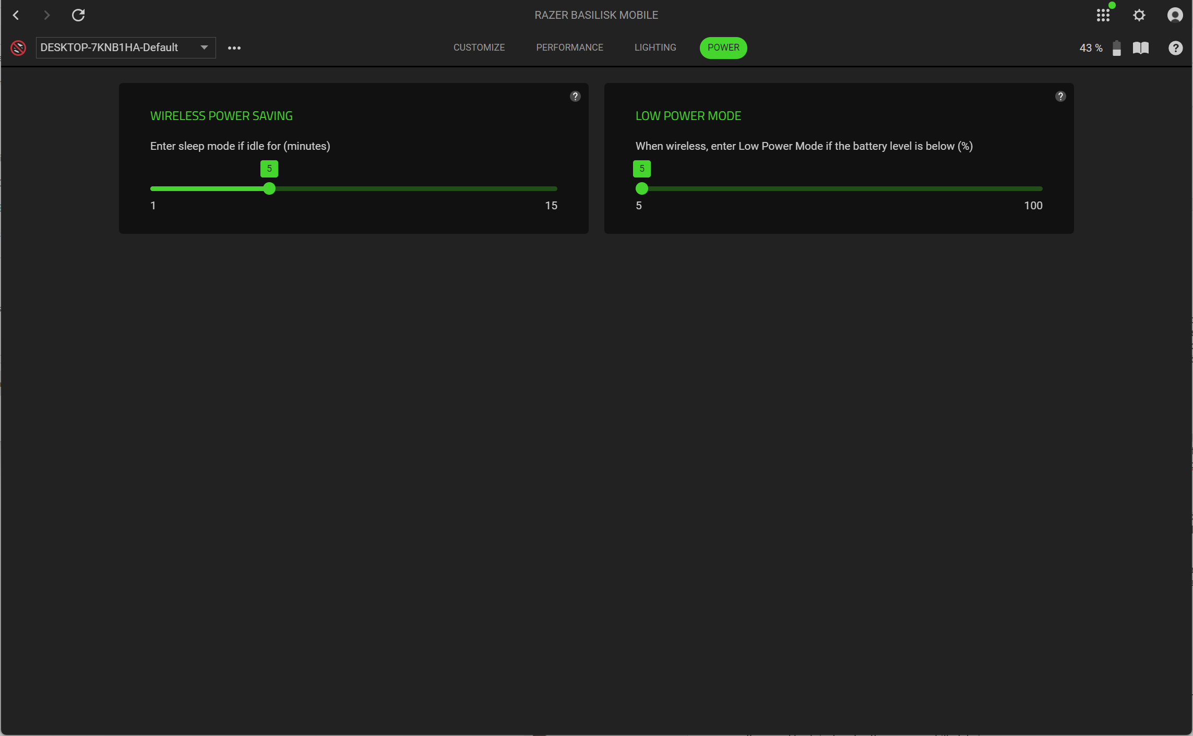Click the sleep mode idle slider handle
This screenshot has width=1193, height=736.
click(269, 188)
